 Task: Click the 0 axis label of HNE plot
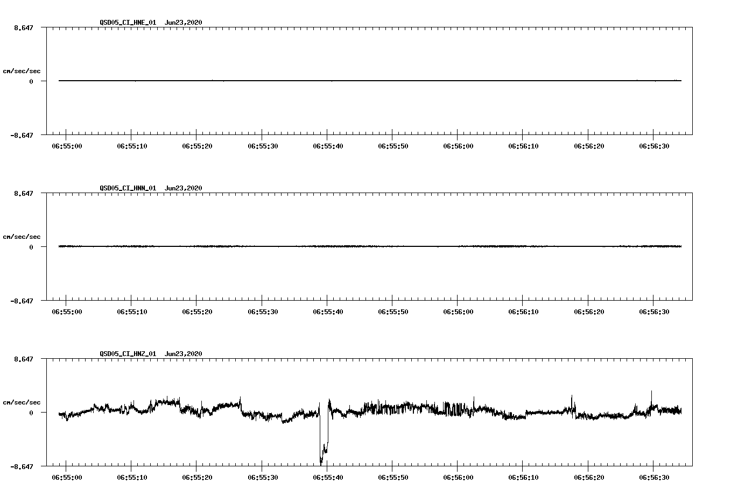(x=31, y=82)
